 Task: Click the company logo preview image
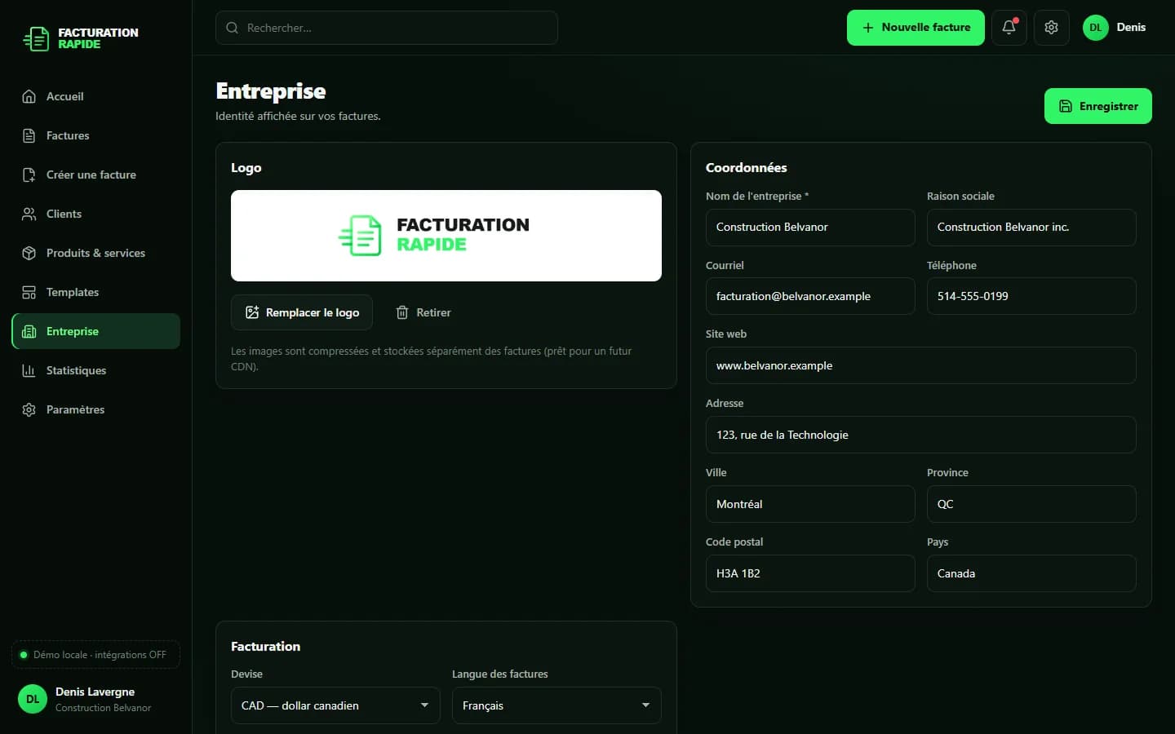click(446, 236)
